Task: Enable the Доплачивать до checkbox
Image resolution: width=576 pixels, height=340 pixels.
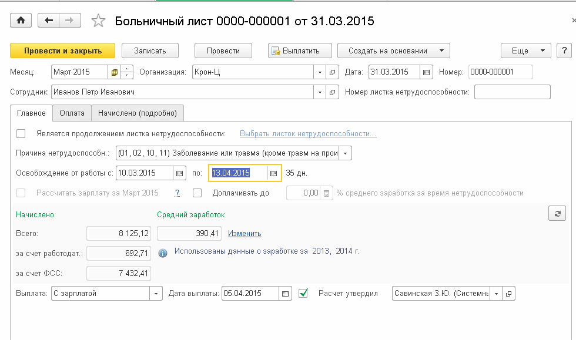Action: click(197, 193)
